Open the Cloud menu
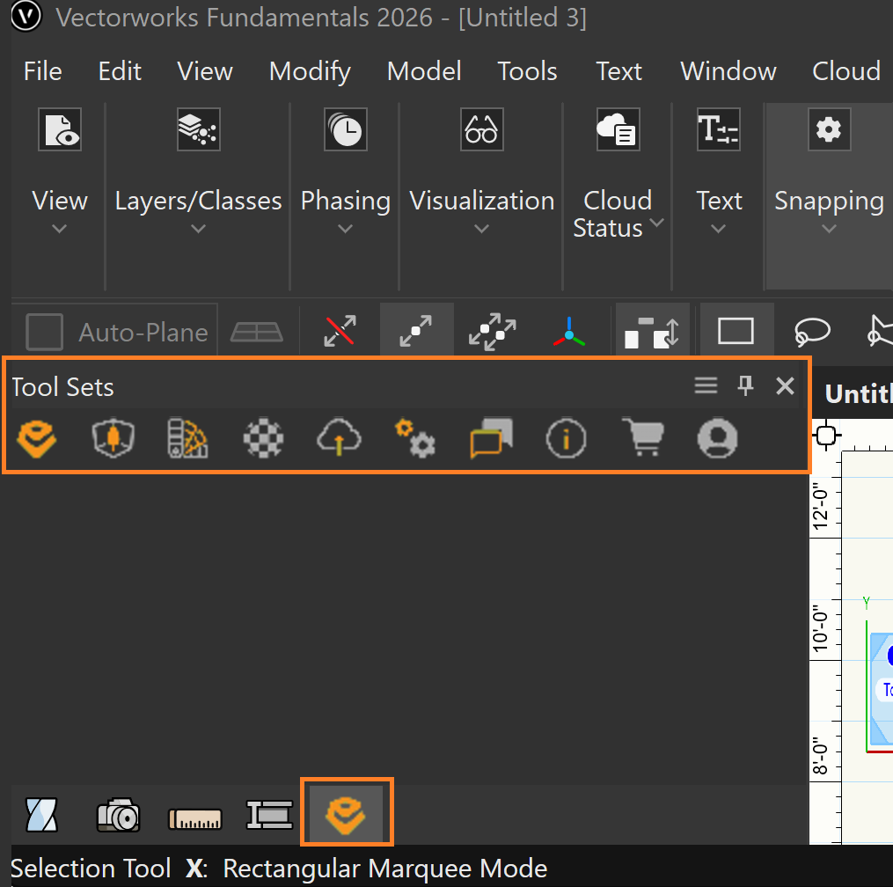 846,72
